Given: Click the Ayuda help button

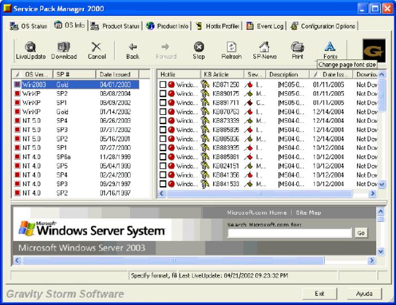Looking at the screenshot, I should click(x=364, y=294).
